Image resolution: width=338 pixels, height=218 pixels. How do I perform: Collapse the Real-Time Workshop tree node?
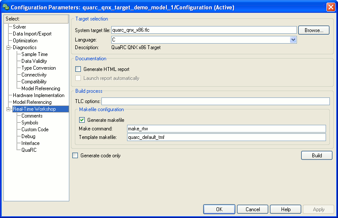[x=9, y=109]
